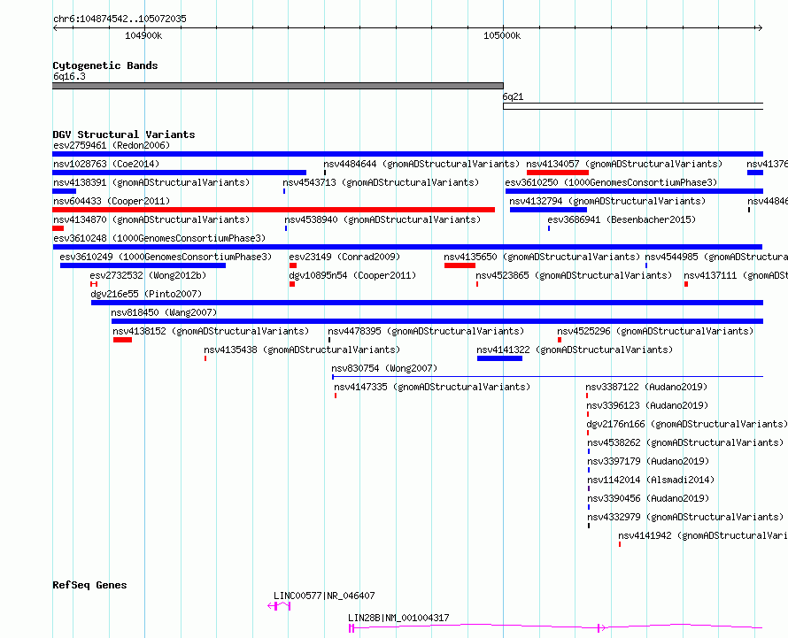Click dgv2176n166 variant label
Viewport: 788px width, 638px height.
[686, 424]
